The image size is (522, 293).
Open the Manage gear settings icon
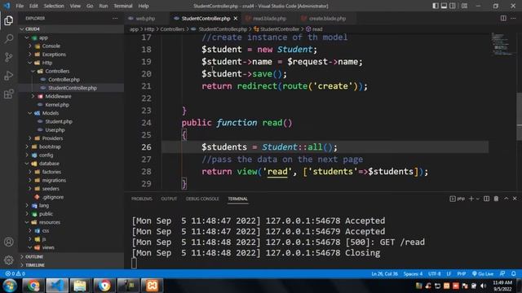coord(9,260)
